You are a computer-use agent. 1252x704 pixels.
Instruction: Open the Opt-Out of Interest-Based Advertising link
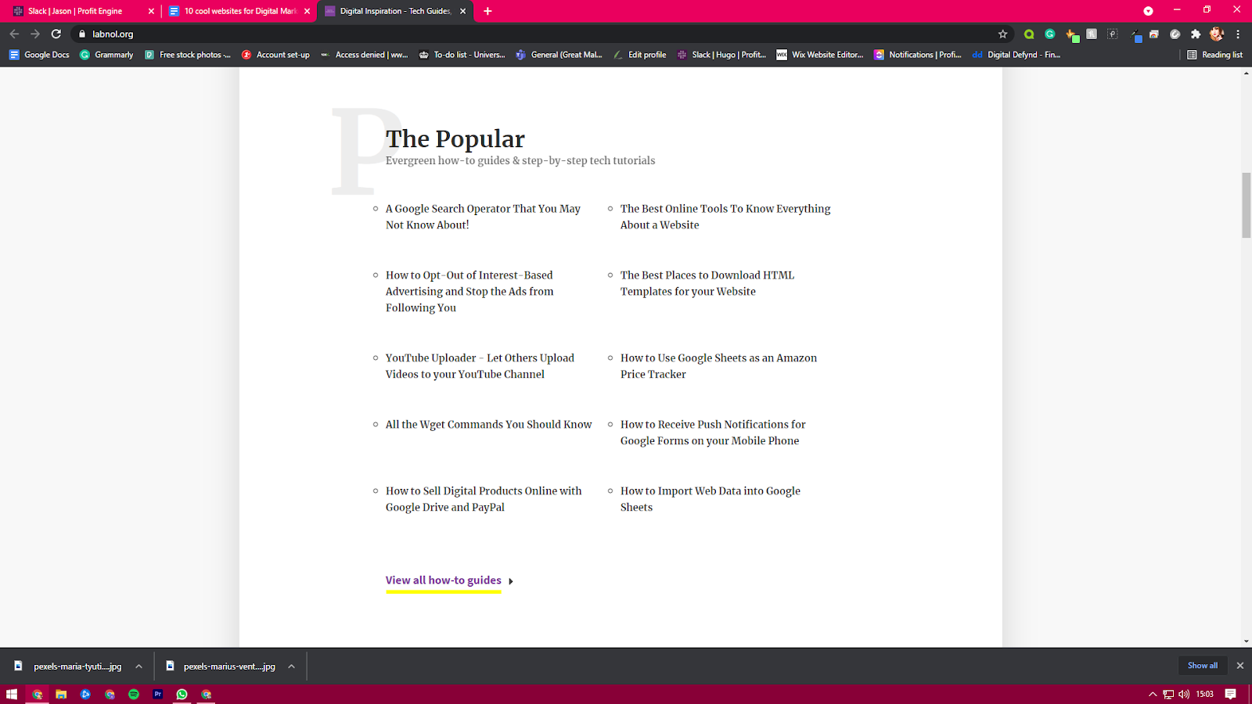[469, 291]
